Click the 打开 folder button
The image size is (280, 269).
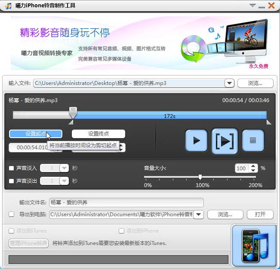[260, 215]
